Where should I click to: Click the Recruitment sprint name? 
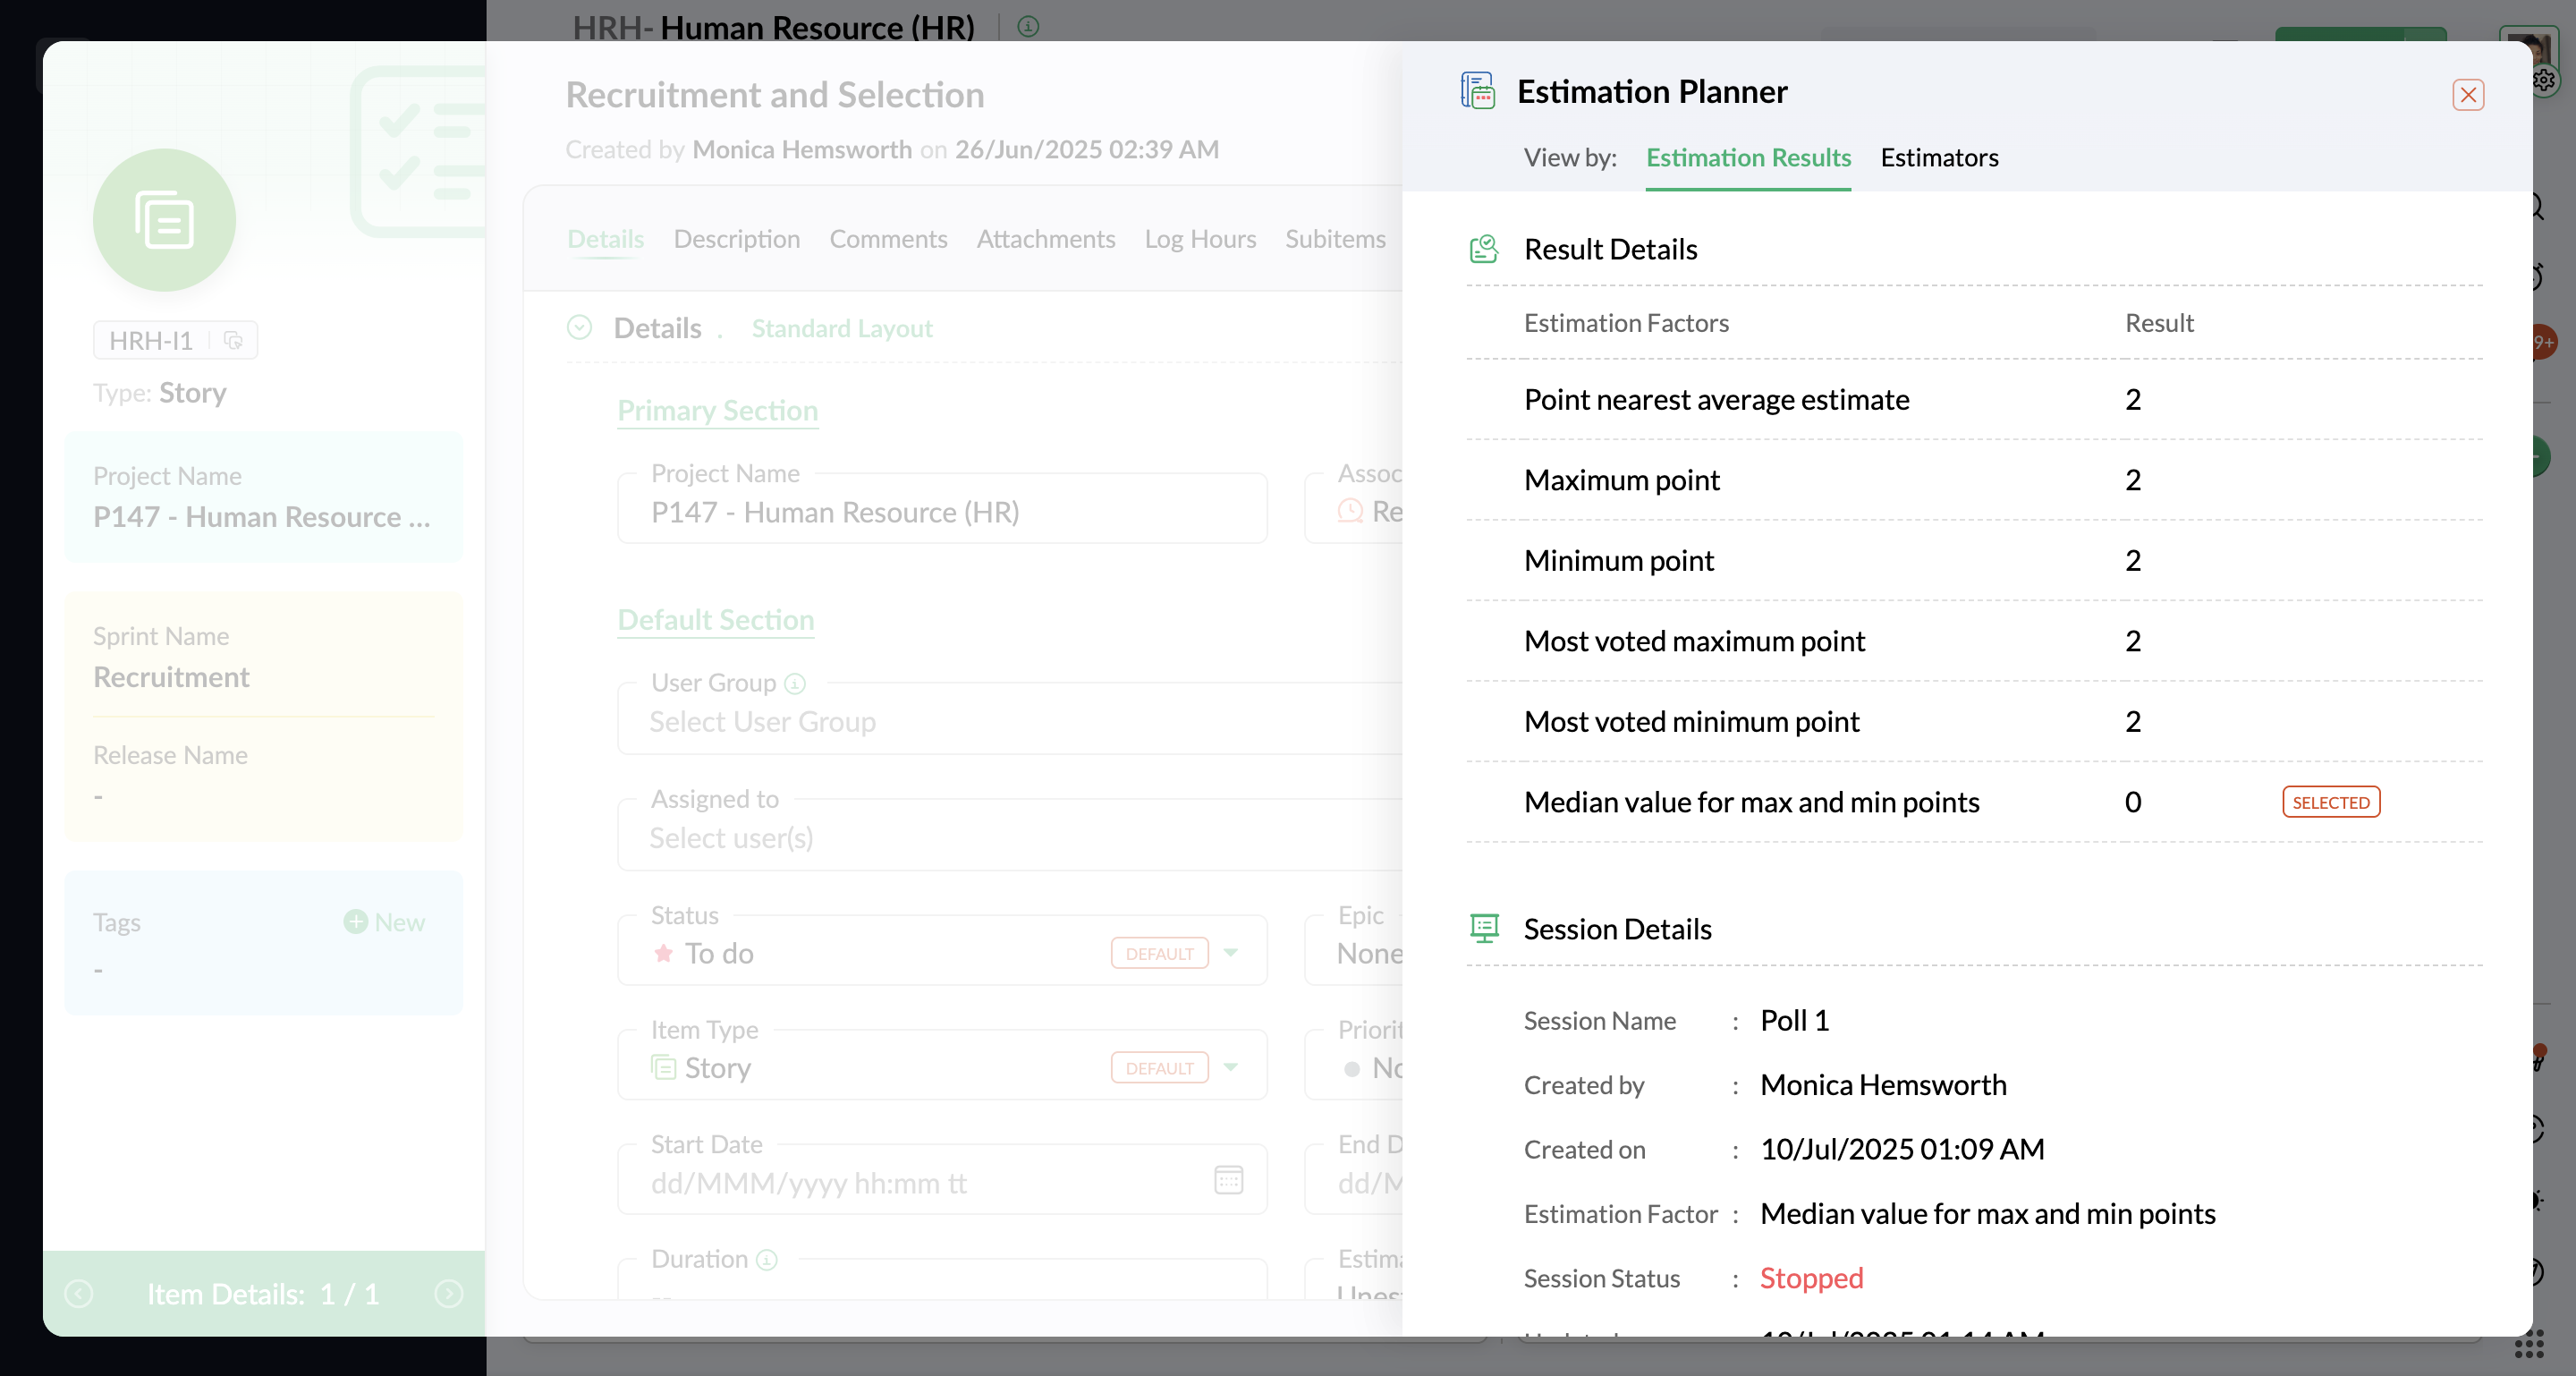point(171,677)
